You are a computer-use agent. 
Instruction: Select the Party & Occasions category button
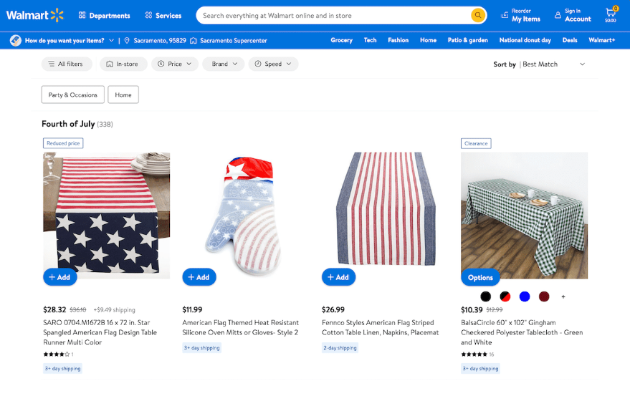[72, 95]
